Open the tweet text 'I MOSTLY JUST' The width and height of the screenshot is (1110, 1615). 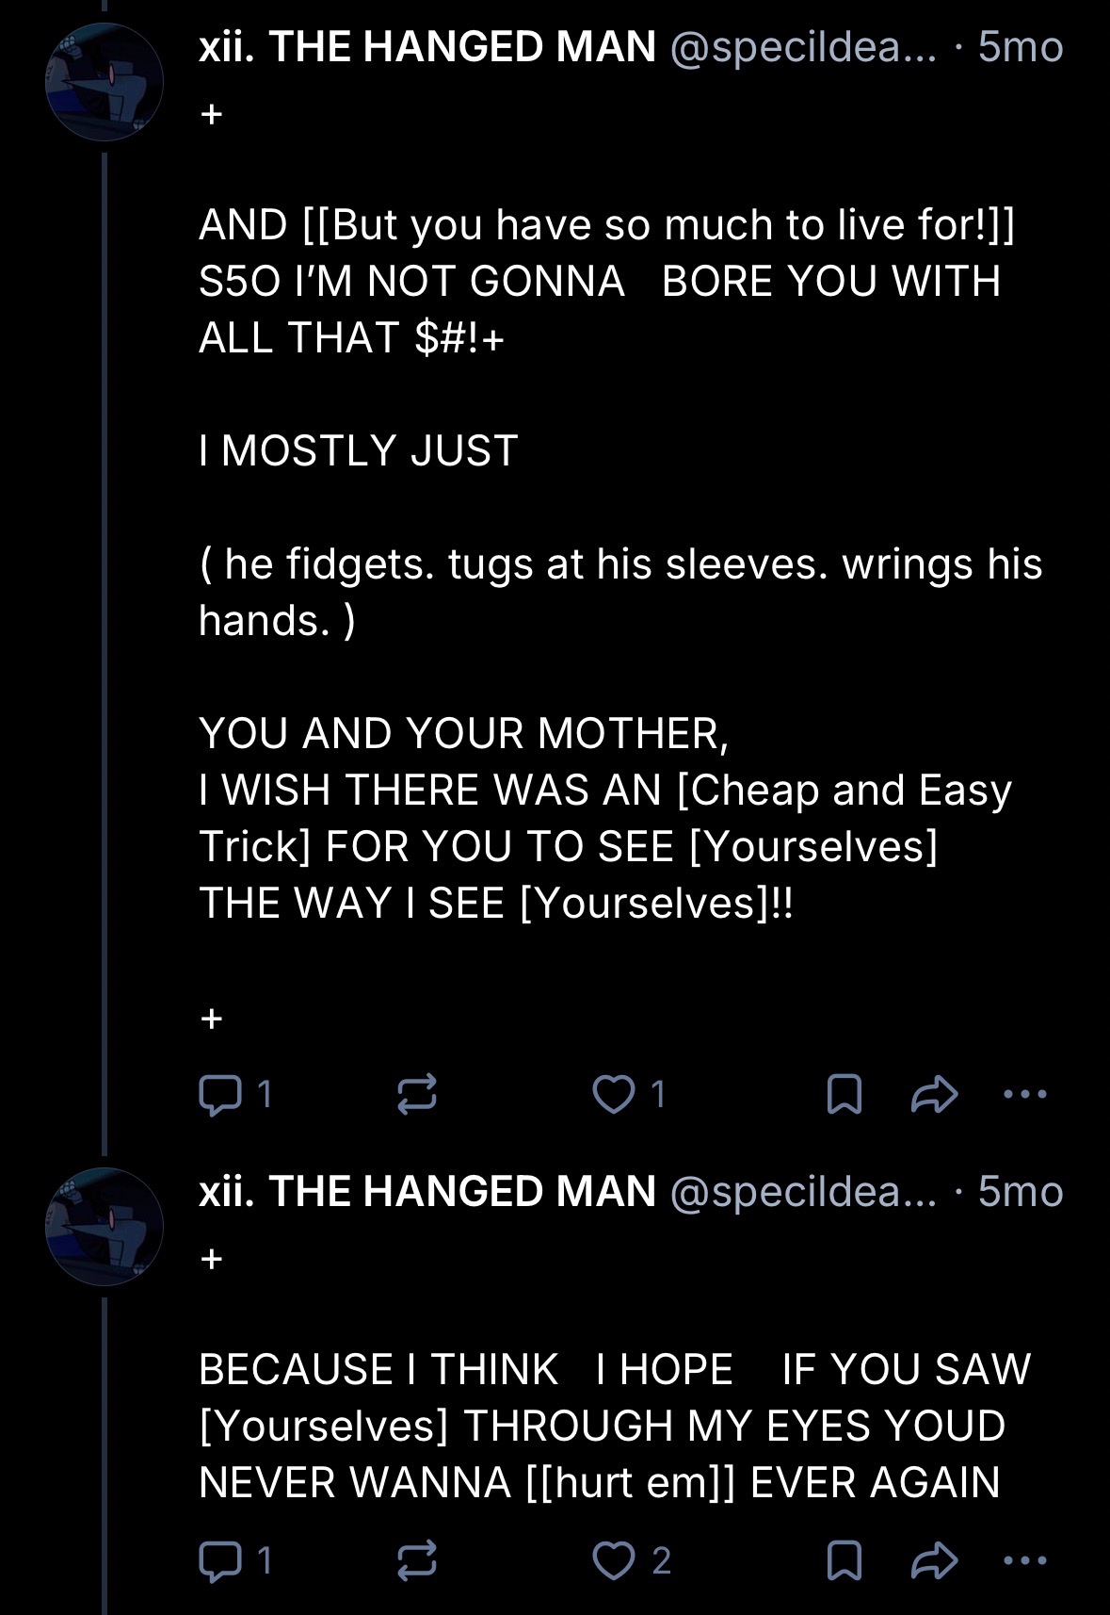tap(359, 450)
